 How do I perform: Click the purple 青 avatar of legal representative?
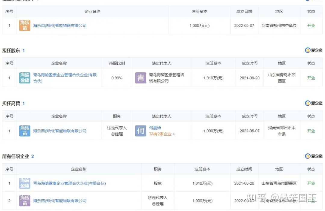click(x=140, y=78)
